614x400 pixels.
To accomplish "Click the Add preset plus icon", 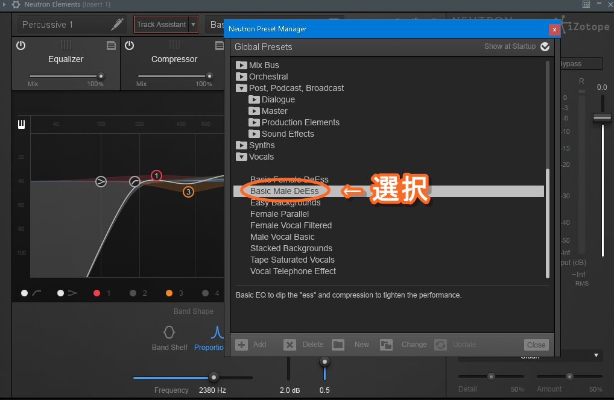I will tap(241, 345).
